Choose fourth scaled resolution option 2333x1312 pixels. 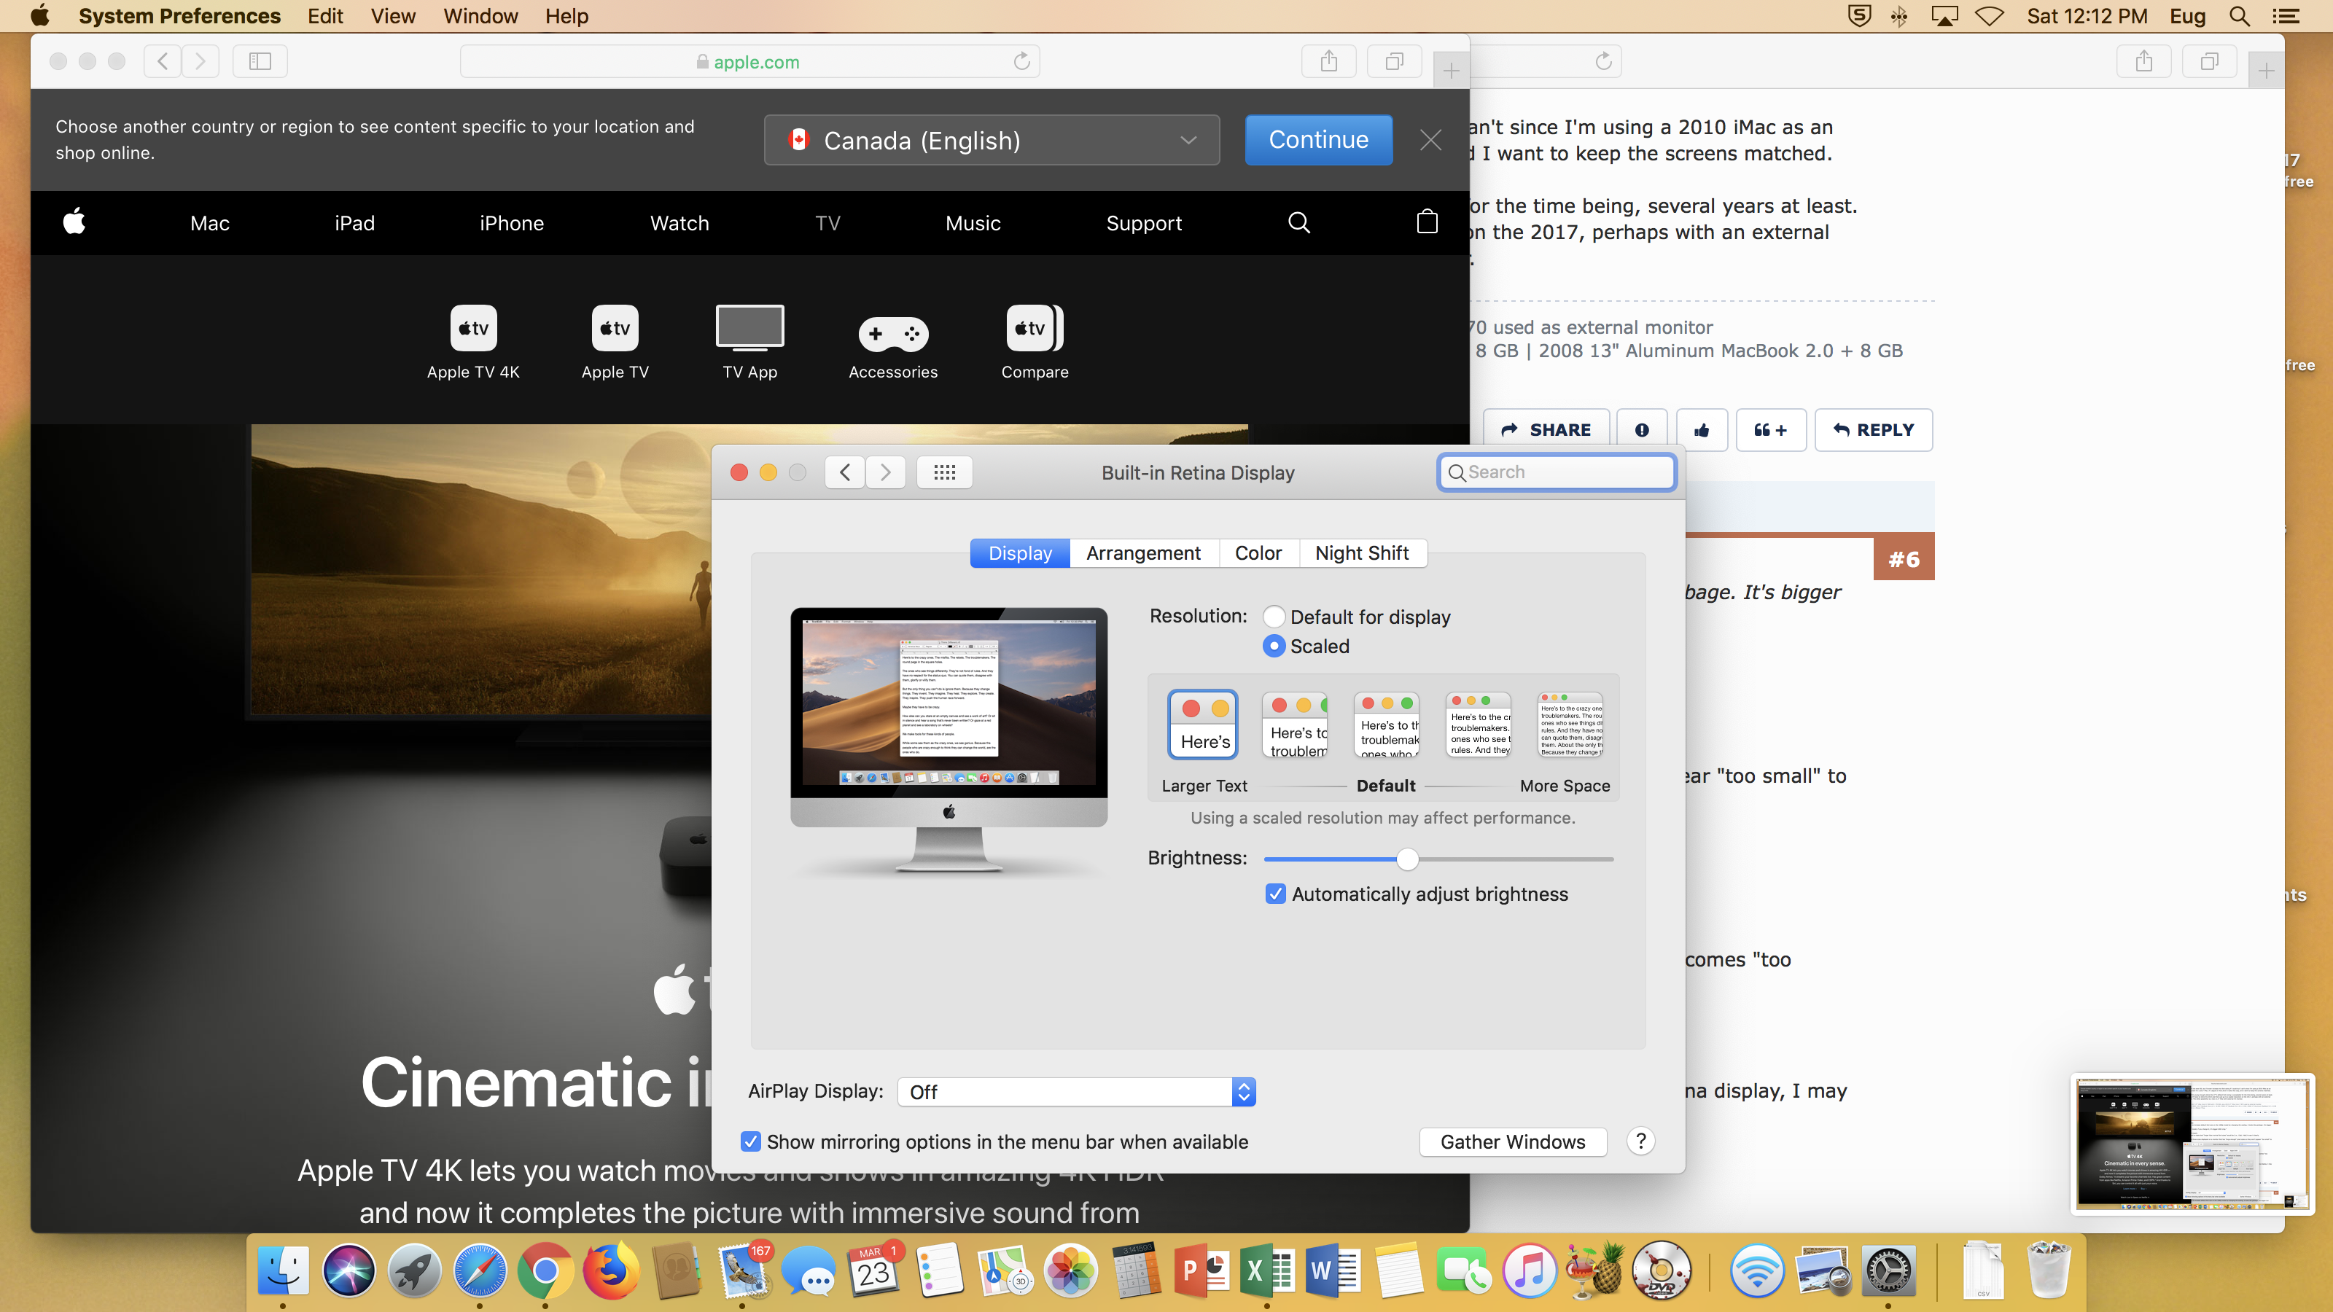(x=1478, y=725)
